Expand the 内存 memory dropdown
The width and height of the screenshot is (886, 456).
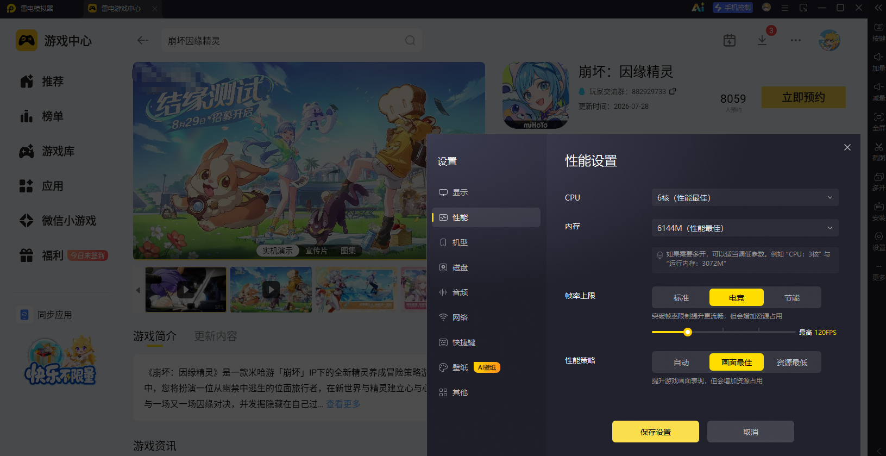(745, 228)
